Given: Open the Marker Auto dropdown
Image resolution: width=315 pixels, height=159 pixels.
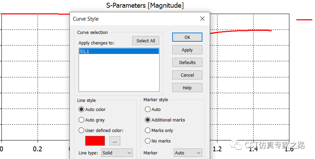Looking at the screenshot, I should [188, 153].
